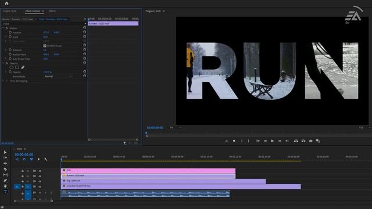Toggle Scale animation stopwatch
372x209 pixels.
[x=10, y=37]
